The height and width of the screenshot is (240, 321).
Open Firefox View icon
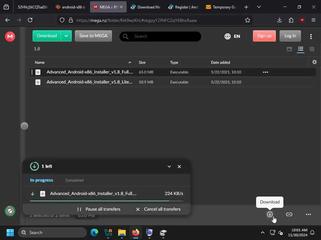(6, 7)
